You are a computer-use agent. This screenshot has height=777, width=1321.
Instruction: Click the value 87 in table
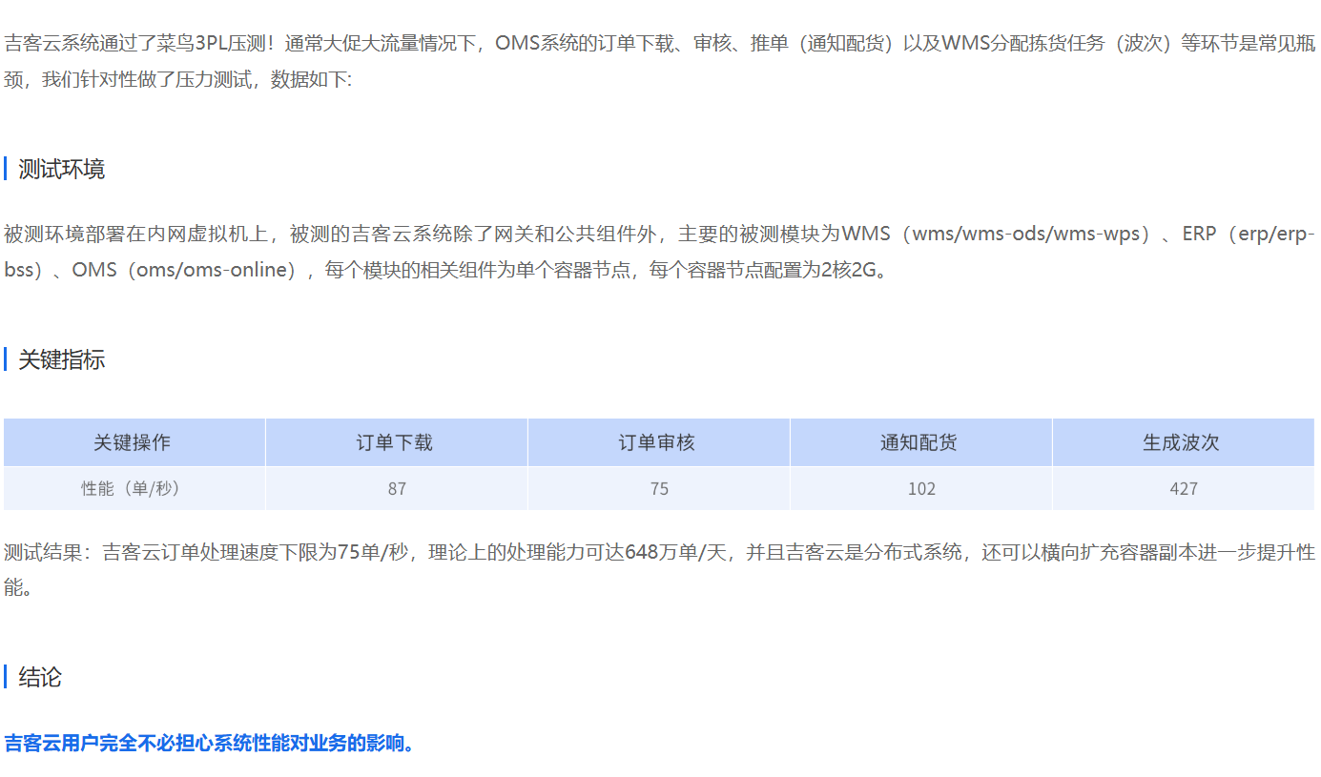(x=397, y=488)
